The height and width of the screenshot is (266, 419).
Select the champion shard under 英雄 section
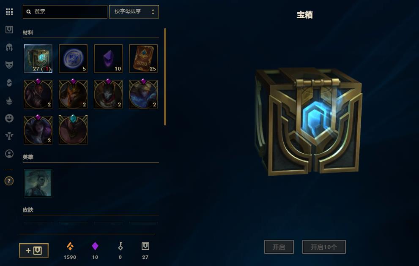[38, 183]
